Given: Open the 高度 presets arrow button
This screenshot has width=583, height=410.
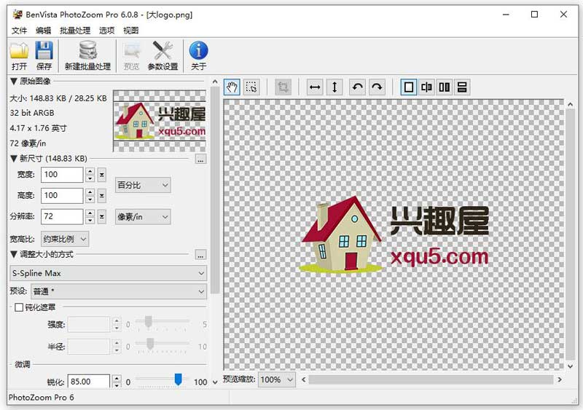Looking at the screenshot, I should [101, 195].
